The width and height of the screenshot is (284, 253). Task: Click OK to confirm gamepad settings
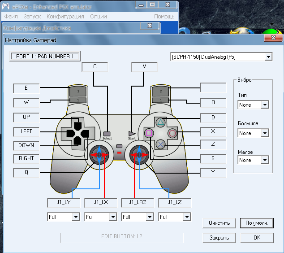tap(257, 238)
